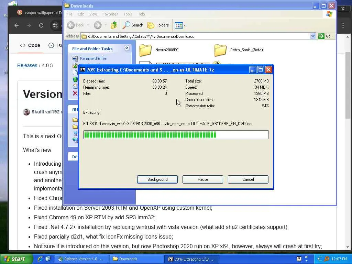Screen dimensions: 352x264
Task: Go back in Downloads Explorer window
Action: click(76, 25)
